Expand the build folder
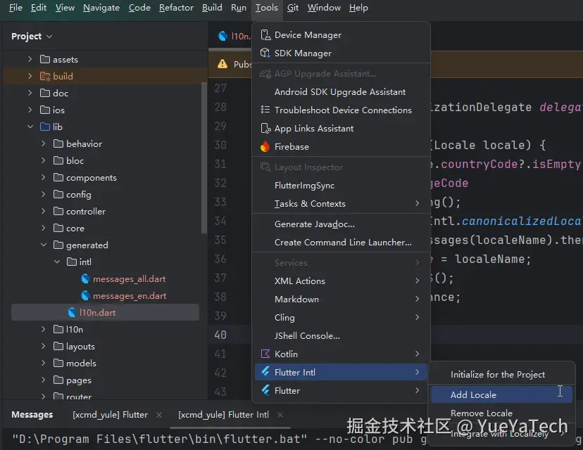 pyautogui.click(x=30, y=76)
